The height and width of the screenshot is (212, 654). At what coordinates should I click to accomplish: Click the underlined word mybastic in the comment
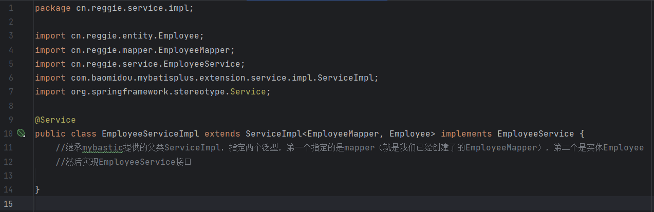point(102,148)
